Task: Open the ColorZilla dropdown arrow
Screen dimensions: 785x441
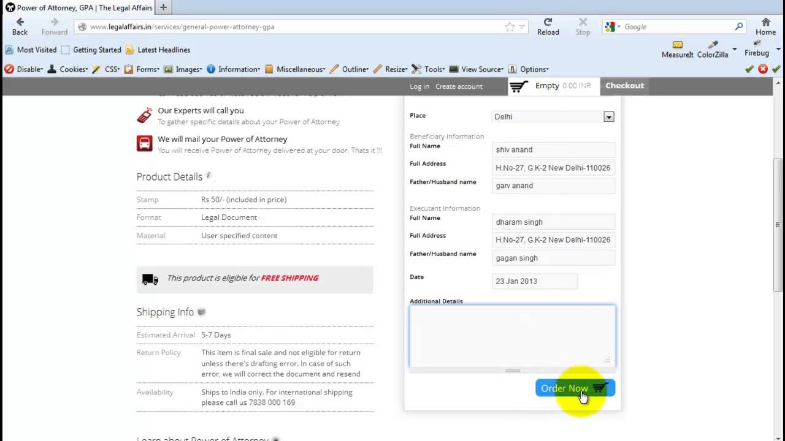Action: coord(734,49)
